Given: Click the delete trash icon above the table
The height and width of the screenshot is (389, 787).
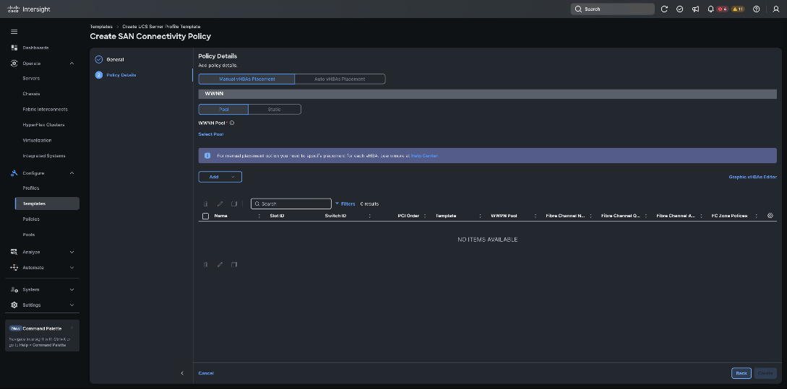Looking at the screenshot, I should (205, 204).
